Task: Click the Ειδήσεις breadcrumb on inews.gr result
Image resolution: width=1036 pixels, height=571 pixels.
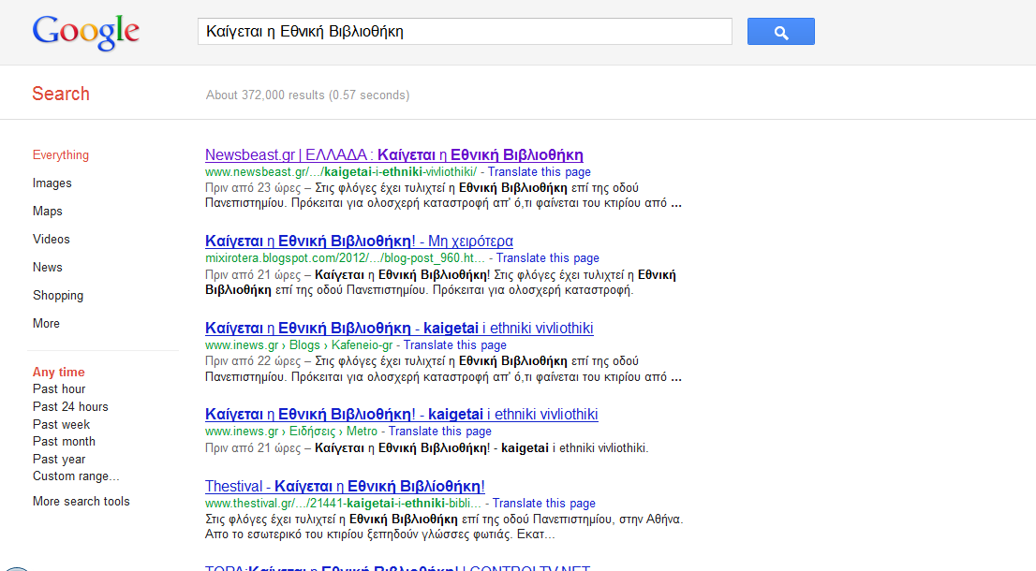Action: click(313, 431)
